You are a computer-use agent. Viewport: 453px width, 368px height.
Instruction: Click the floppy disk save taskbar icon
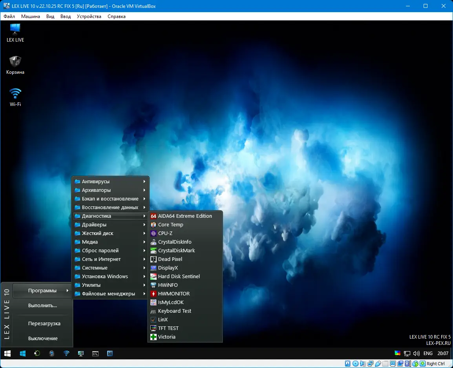coord(110,353)
